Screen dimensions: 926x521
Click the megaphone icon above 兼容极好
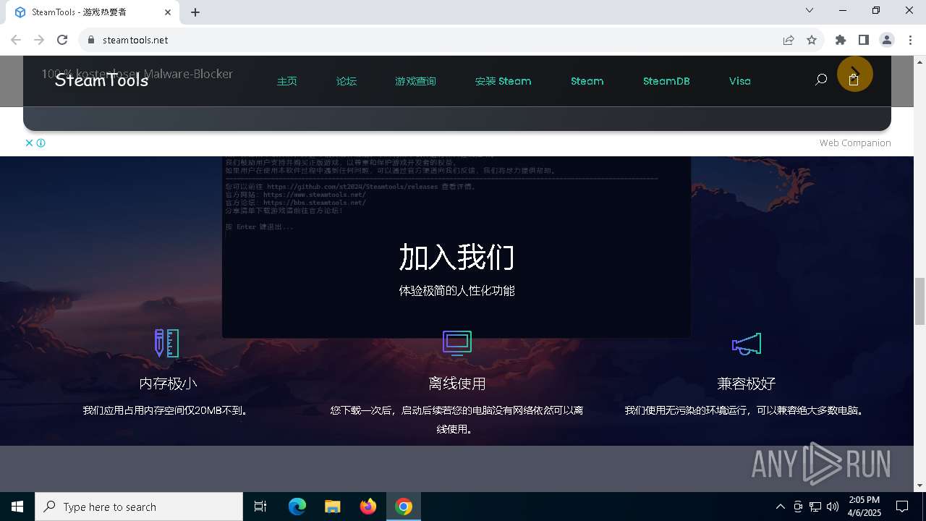coord(747,344)
